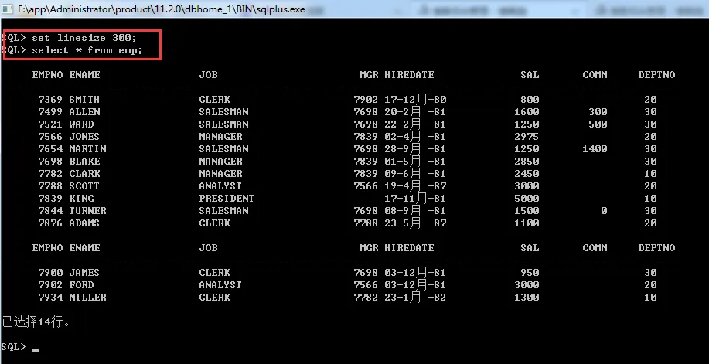Select the '已选择14行。' result message

(36, 322)
